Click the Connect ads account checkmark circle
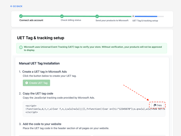Screen dimensions: 181x136 pos(21,16)
